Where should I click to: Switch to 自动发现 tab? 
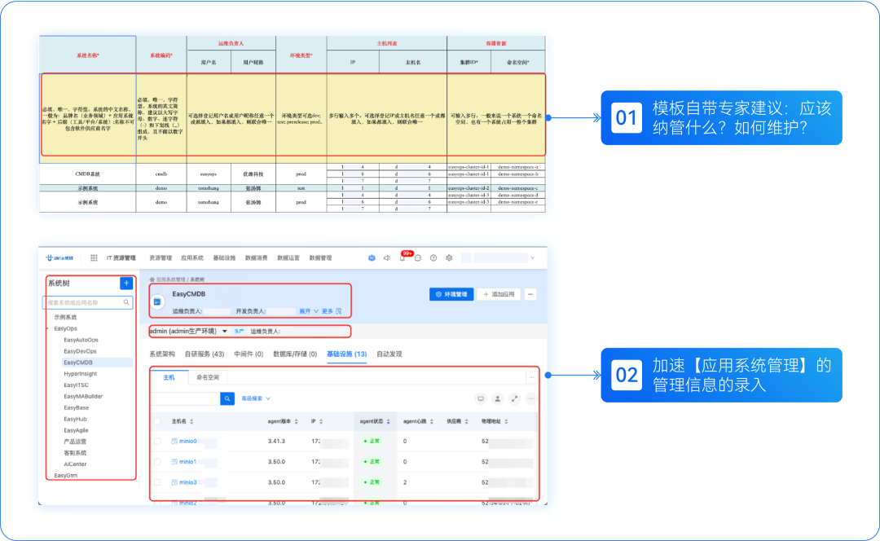click(x=389, y=354)
